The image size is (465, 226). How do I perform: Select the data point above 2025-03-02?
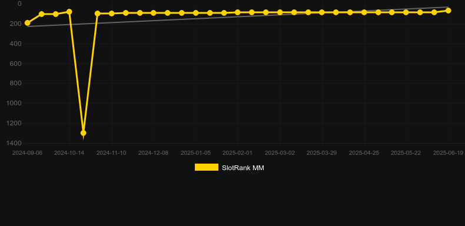click(x=280, y=12)
